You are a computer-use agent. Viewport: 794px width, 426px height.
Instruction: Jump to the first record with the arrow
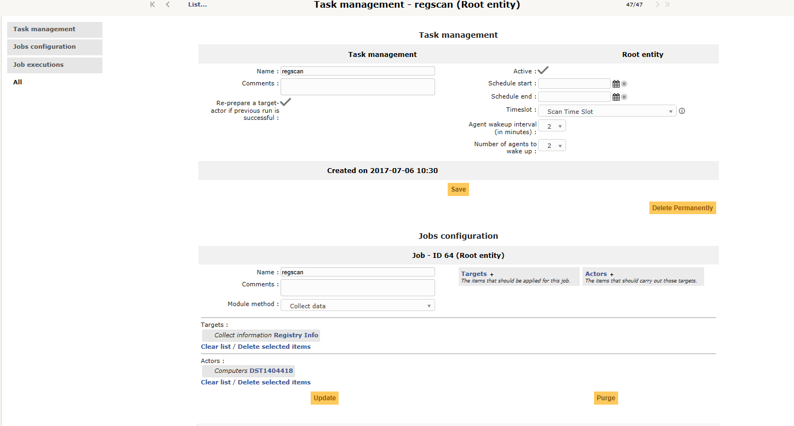(x=152, y=4)
